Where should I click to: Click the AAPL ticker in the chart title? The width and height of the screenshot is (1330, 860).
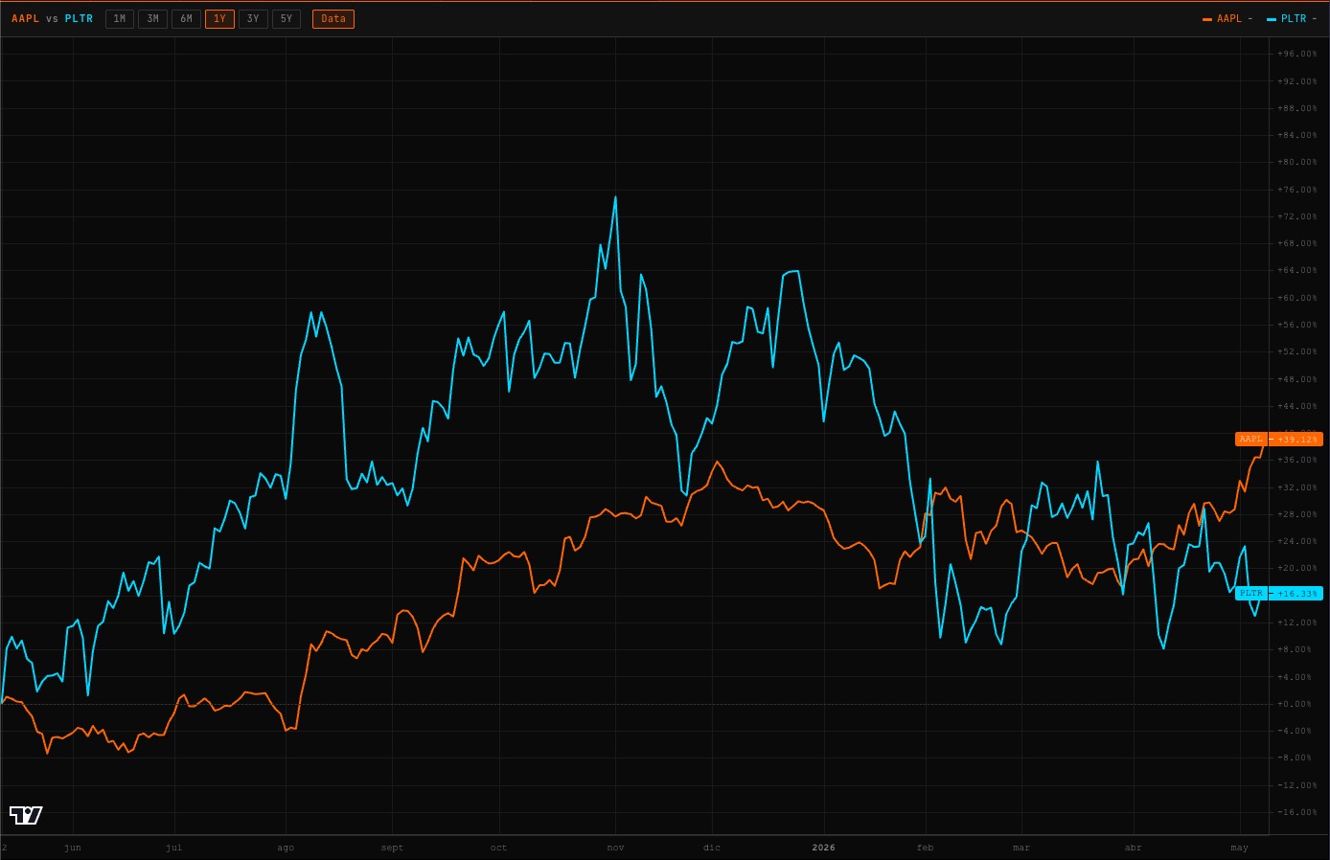click(x=26, y=18)
